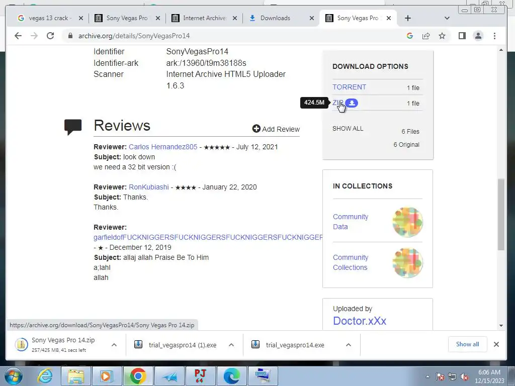
Task: Open Windows Media Player in taskbar
Action: coord(107,376)
